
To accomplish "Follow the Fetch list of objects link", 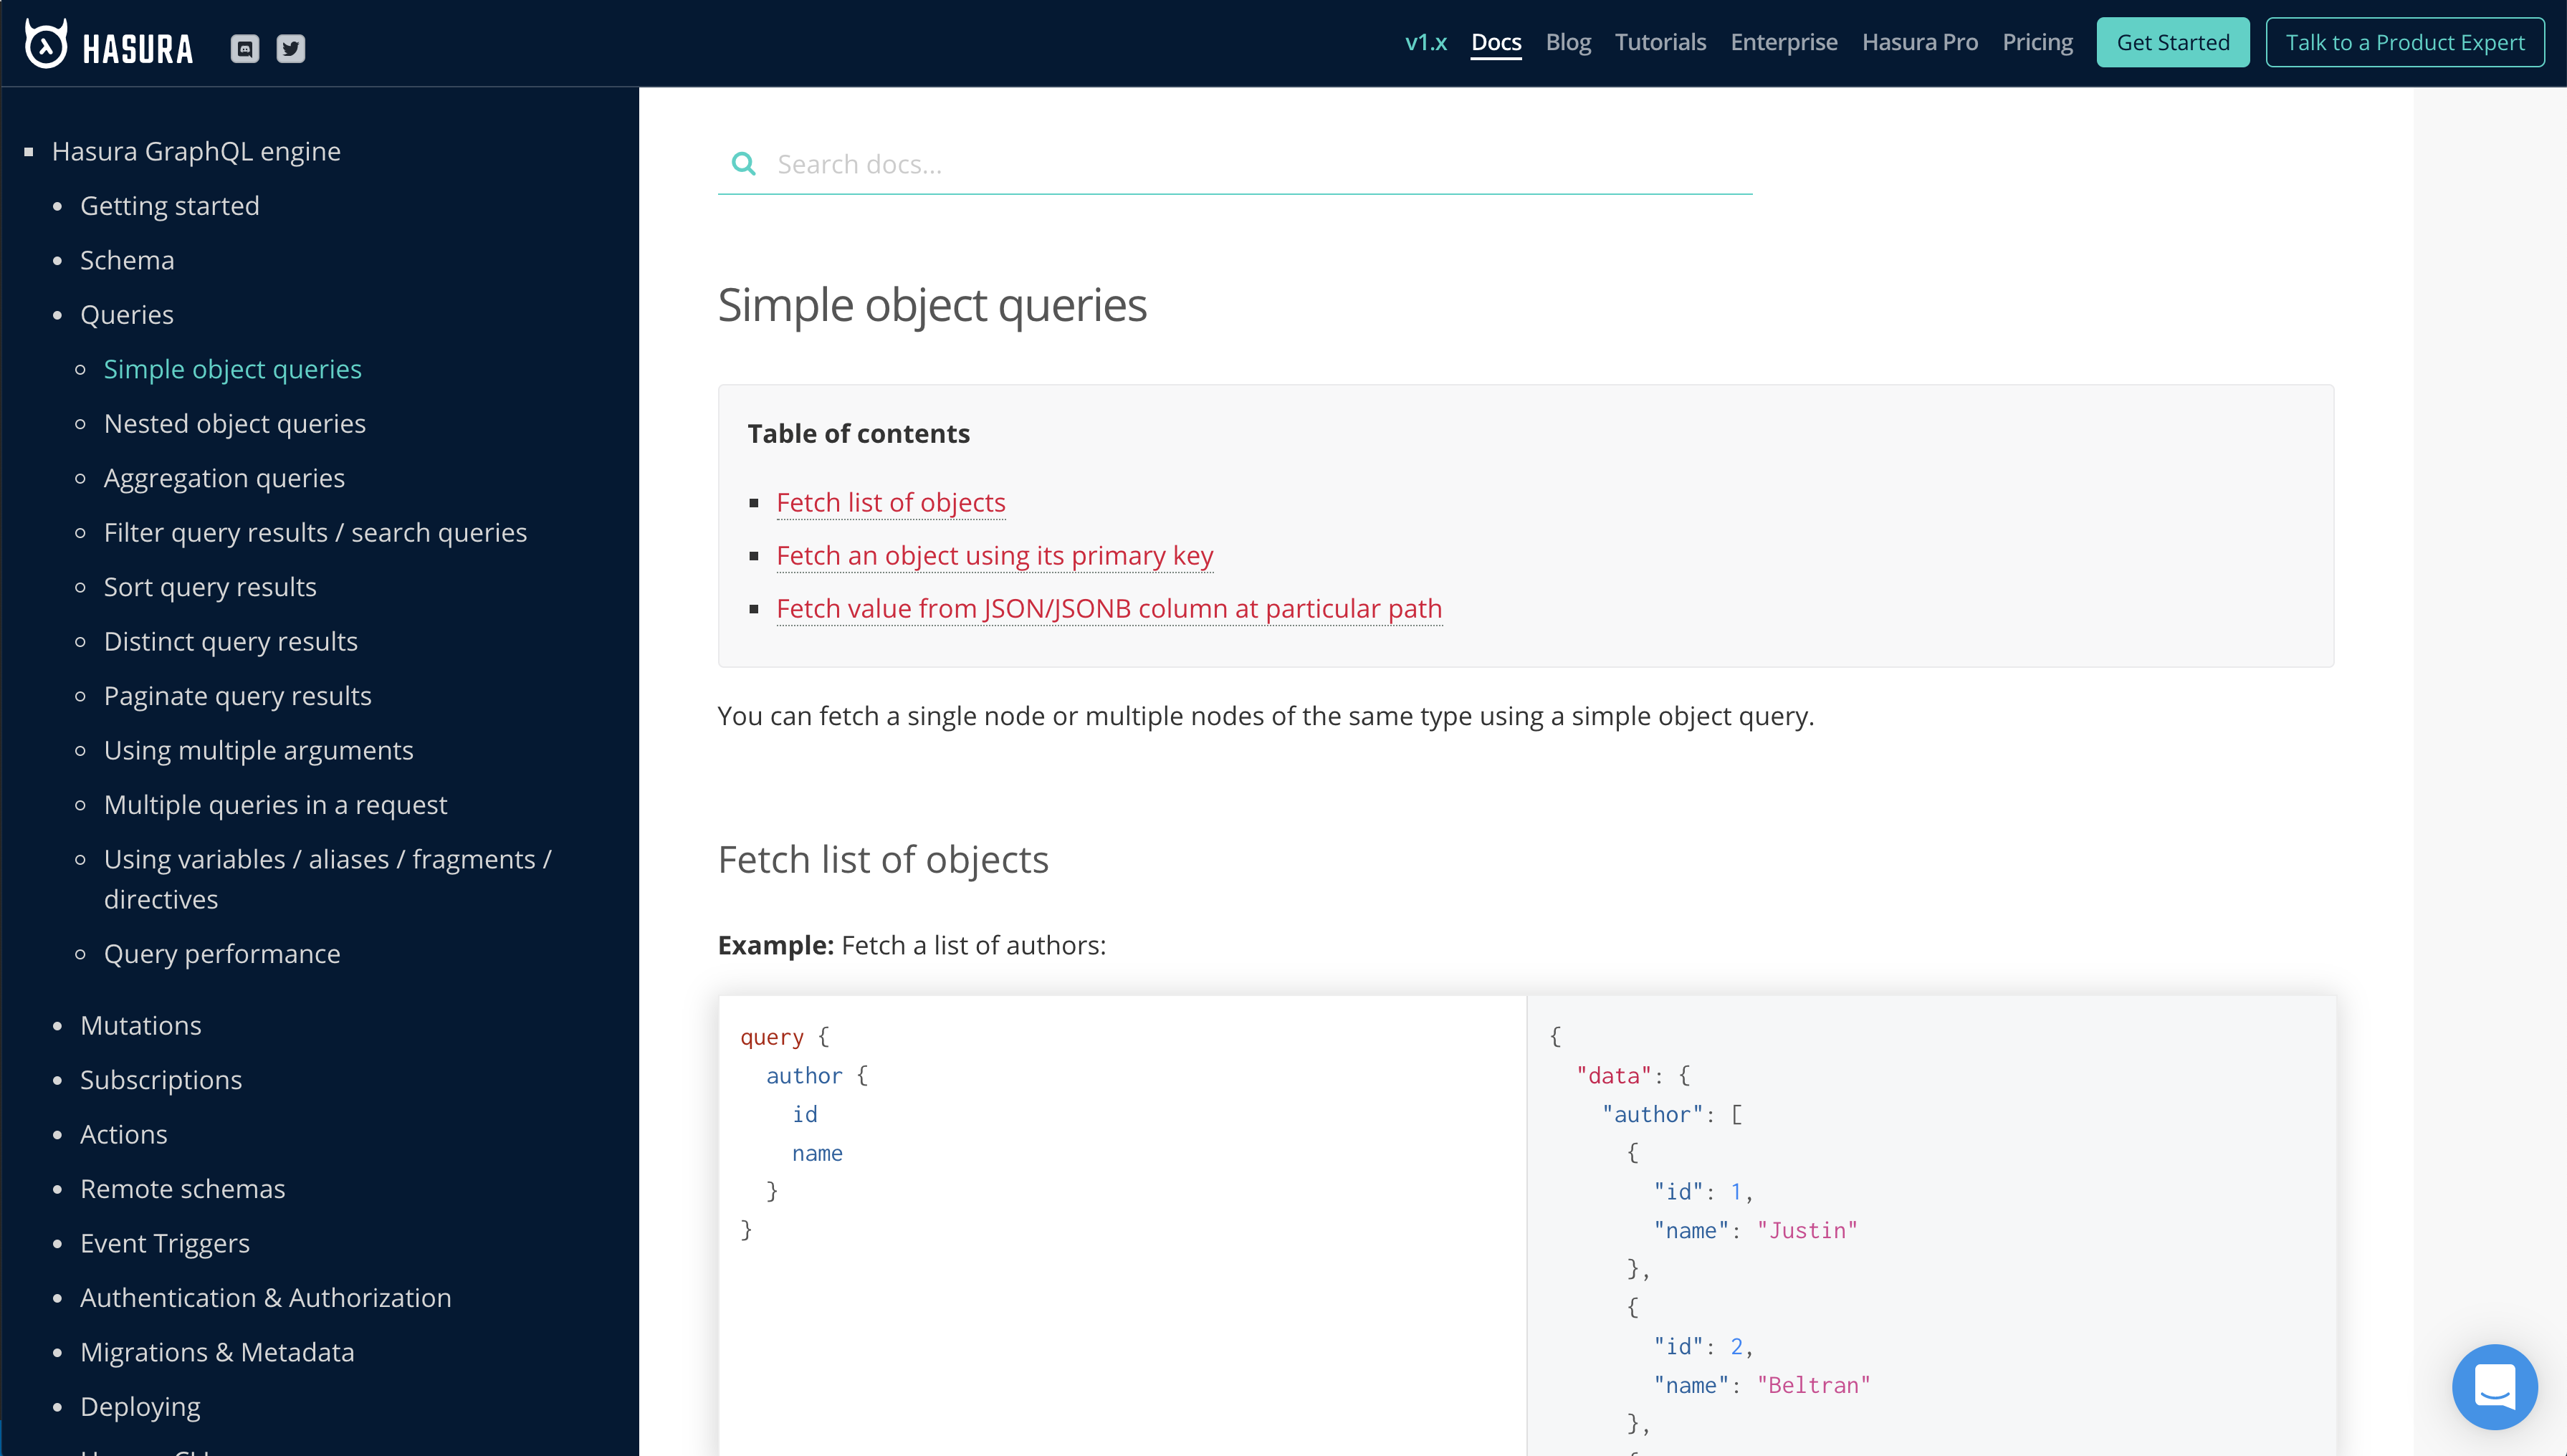I will coord(890,502).
